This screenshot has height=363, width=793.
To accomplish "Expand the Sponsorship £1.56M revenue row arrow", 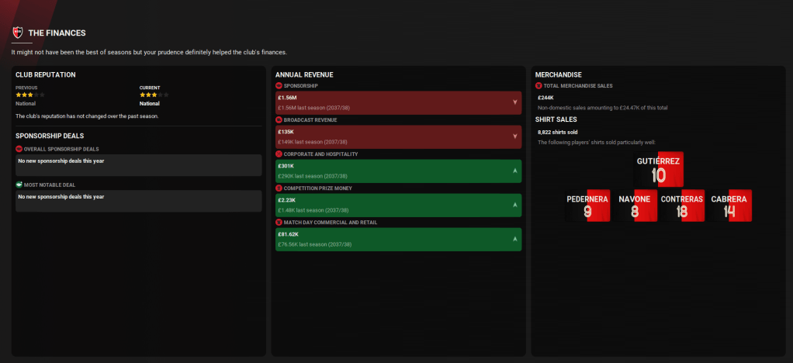I will pyautogui.click(x=515, y=102).
